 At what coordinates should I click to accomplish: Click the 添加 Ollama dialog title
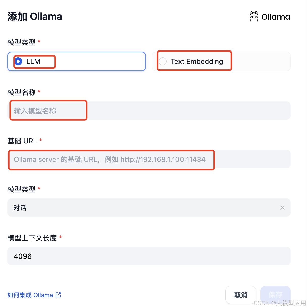point(35,16)
